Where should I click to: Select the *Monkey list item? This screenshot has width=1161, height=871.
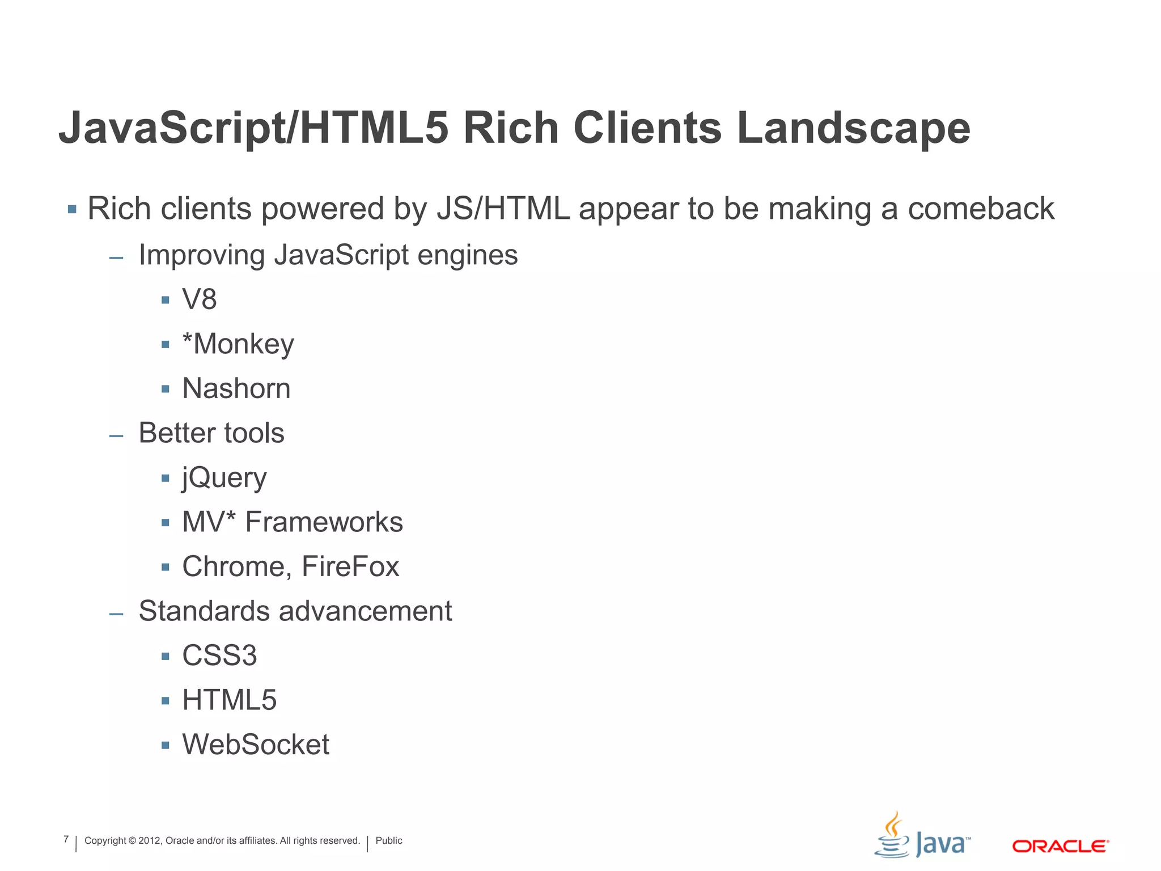coord(238,344)
